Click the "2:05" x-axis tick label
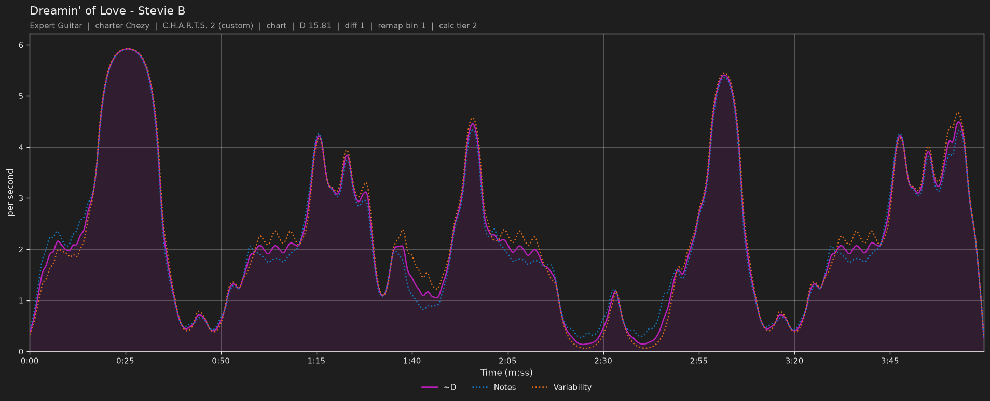This screenshot has width=990, height=401. coord(507,361)
